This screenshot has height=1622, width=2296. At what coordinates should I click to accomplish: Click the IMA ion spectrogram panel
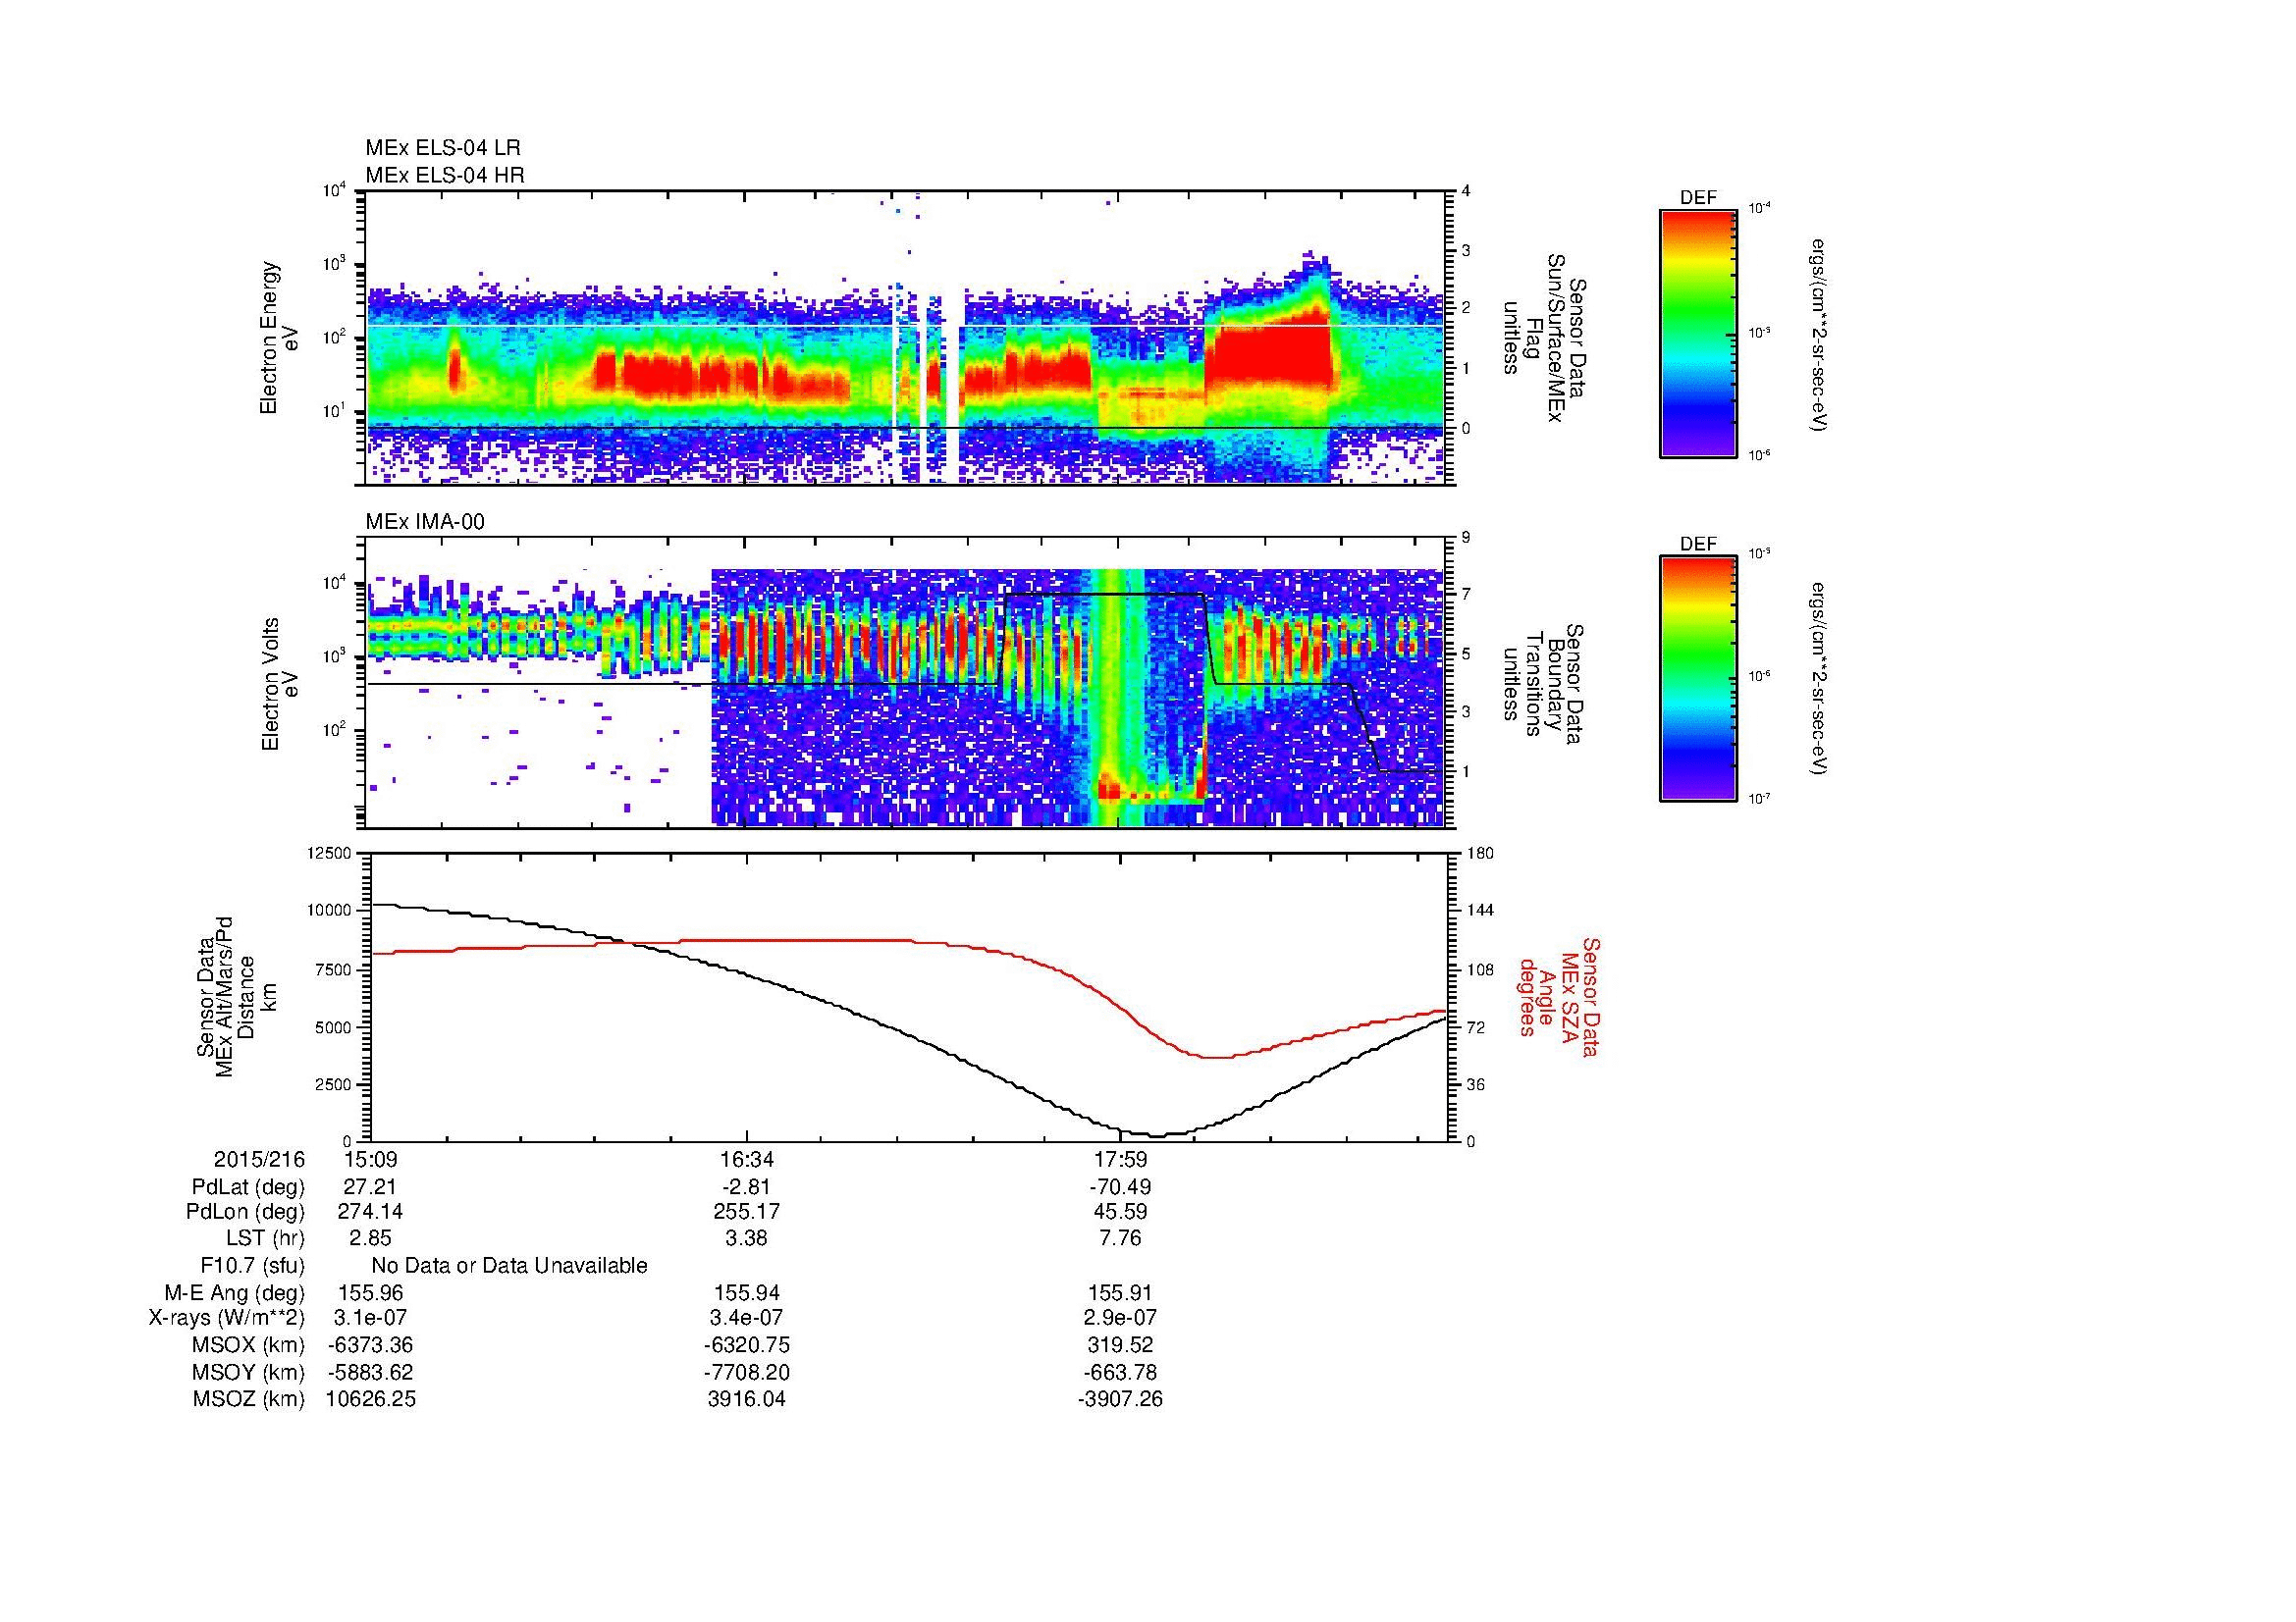coord(908,683)
